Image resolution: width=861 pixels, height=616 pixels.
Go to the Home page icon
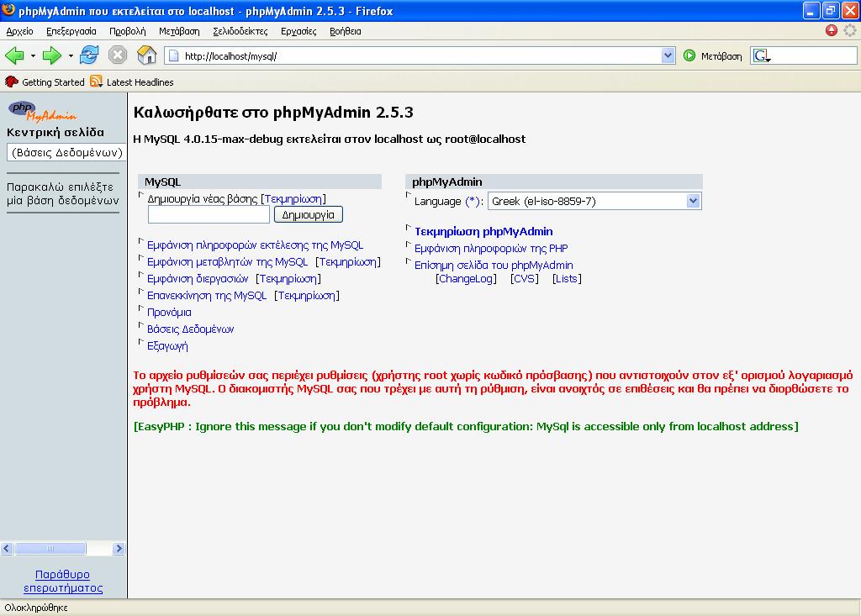(146, 55)
